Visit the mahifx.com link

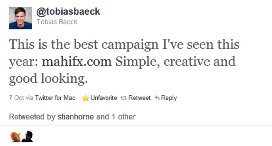(77, 61)
